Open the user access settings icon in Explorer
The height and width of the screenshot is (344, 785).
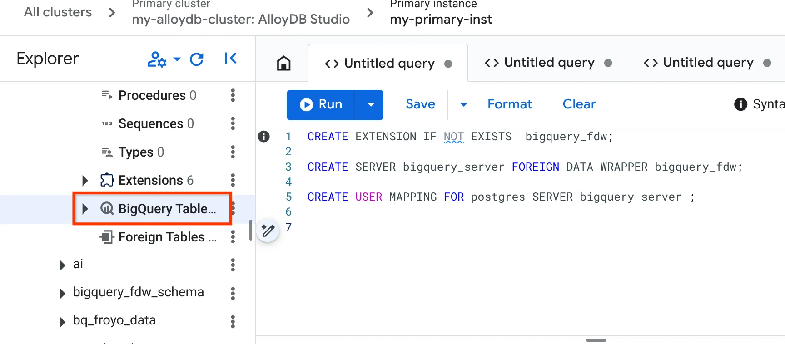157,59
